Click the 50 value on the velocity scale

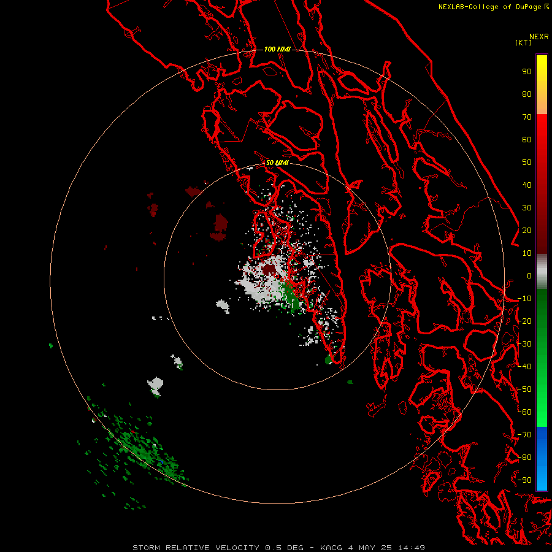[x=527, y=163]
